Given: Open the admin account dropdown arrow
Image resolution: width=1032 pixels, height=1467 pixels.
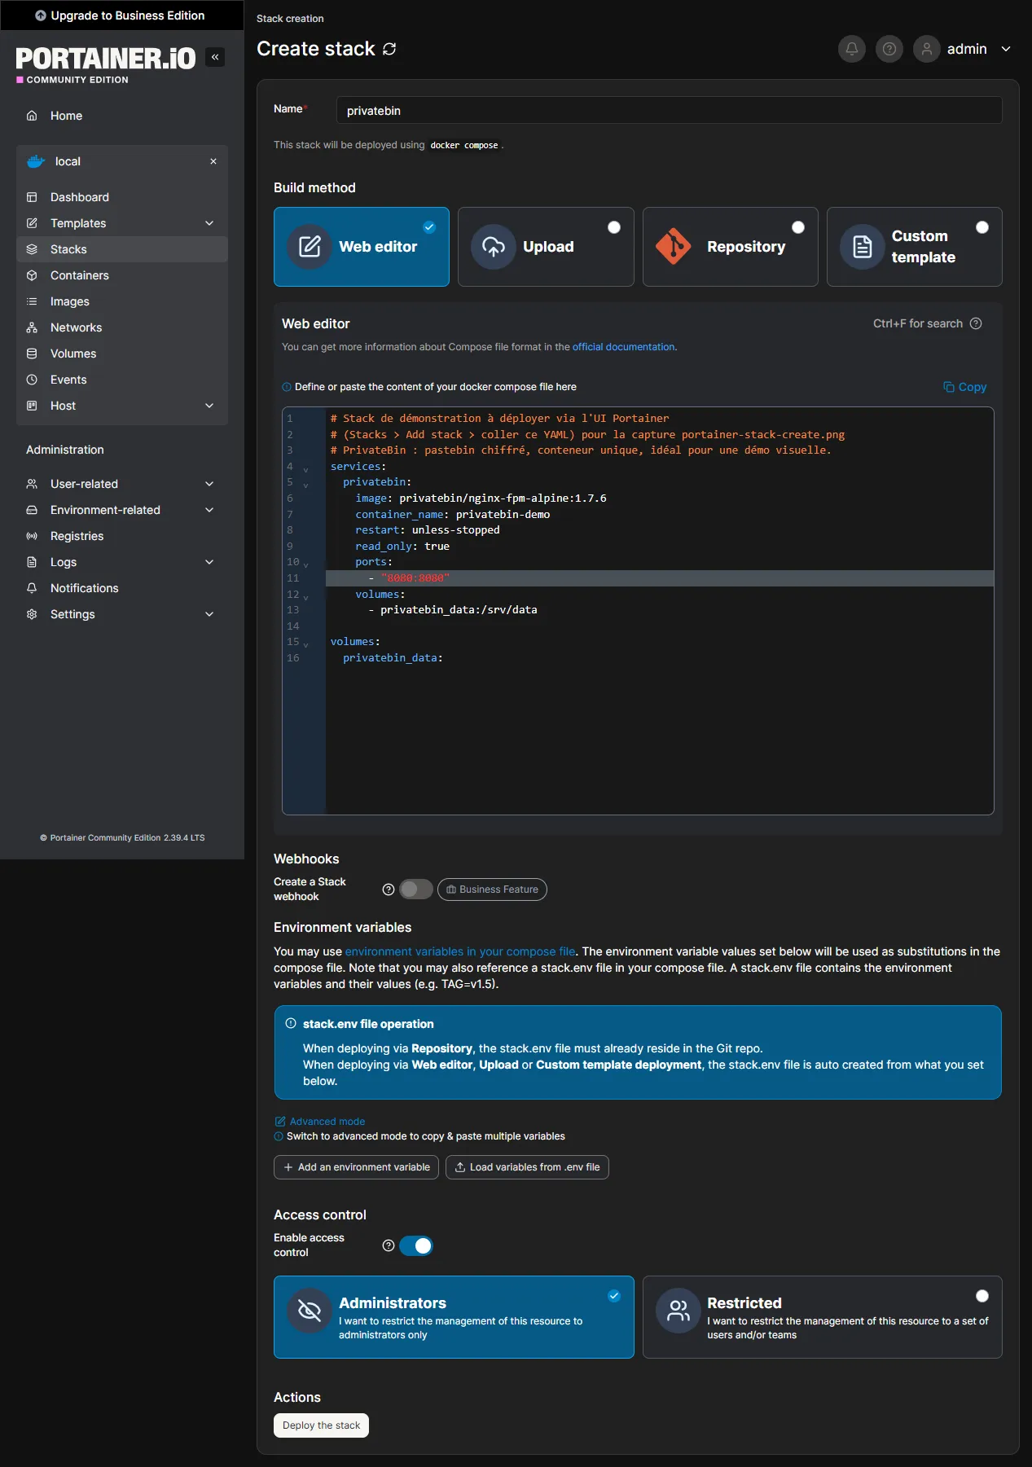Looking at the screenshot, I should click(1006, 49).
